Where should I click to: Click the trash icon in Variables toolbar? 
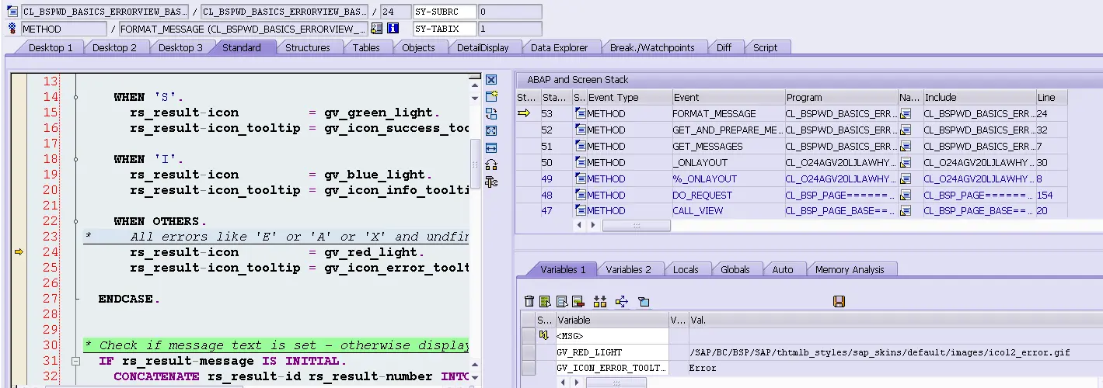pos(529,301)
